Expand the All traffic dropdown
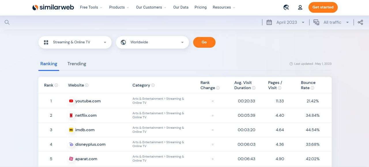This screenshot has height=167, width=369. pyautogui.click(x=332, y=22)
